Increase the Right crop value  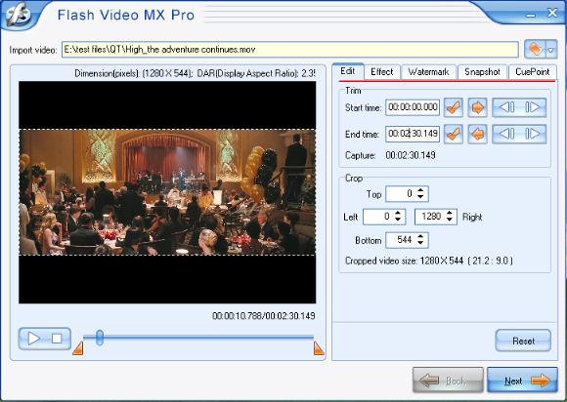450,213
